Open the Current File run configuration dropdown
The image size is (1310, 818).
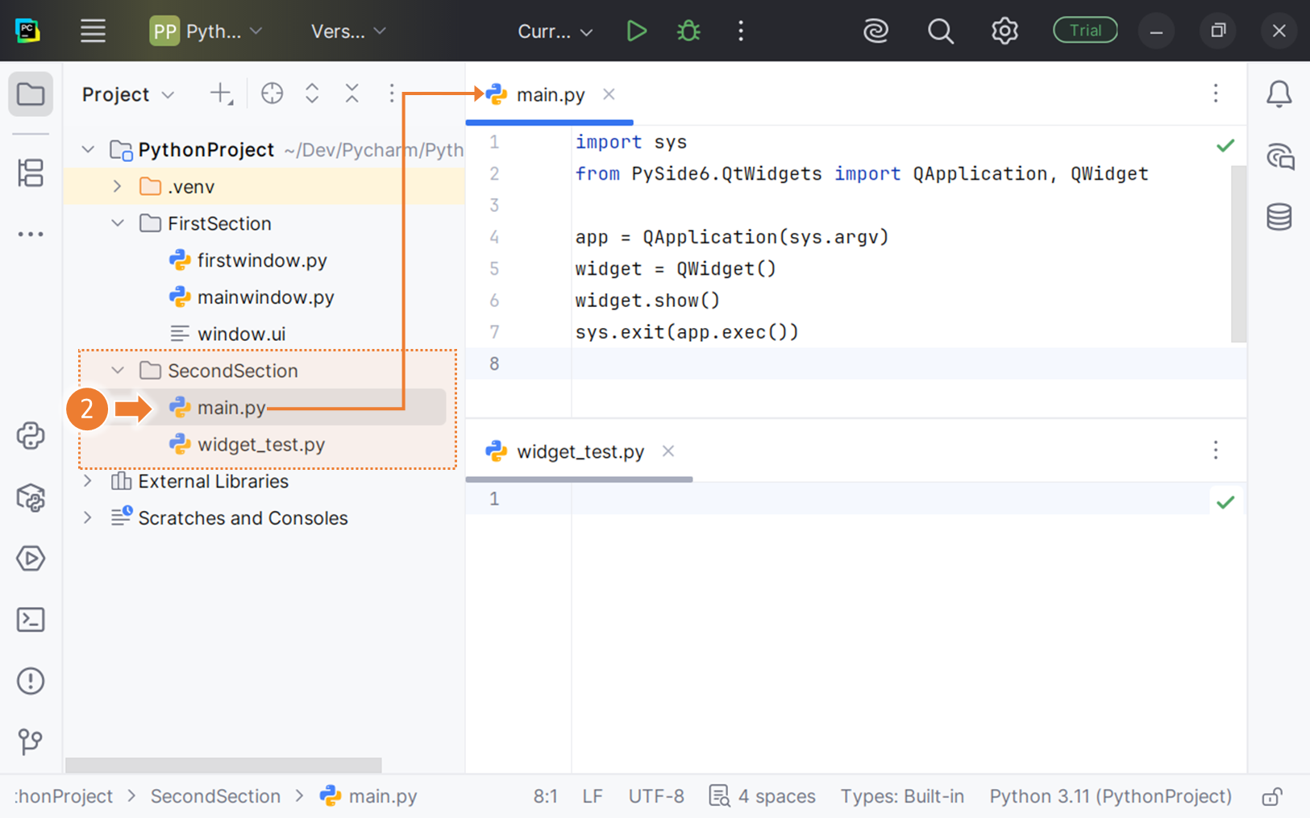pyautogui.click(x=555, y=31)
